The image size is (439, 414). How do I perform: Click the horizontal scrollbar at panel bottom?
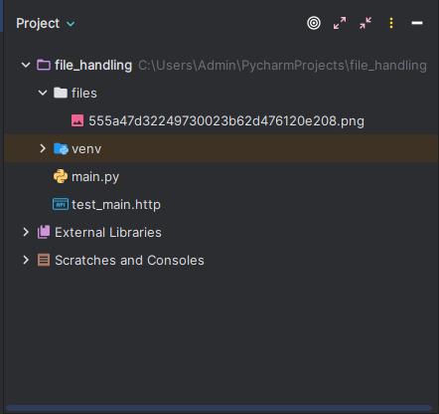219,408
